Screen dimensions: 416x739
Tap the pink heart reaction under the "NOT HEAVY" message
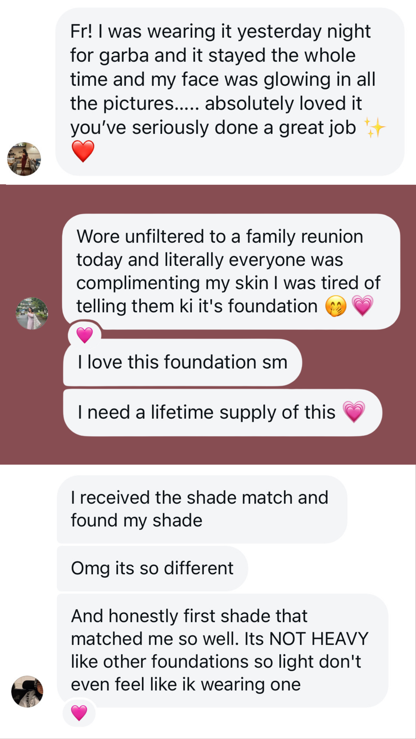click(79, 713)
